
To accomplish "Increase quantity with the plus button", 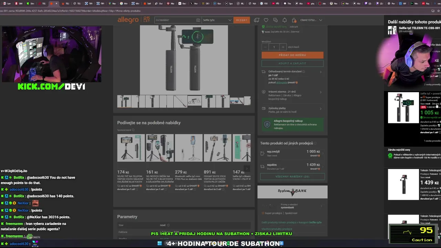I will click(283, 47).
